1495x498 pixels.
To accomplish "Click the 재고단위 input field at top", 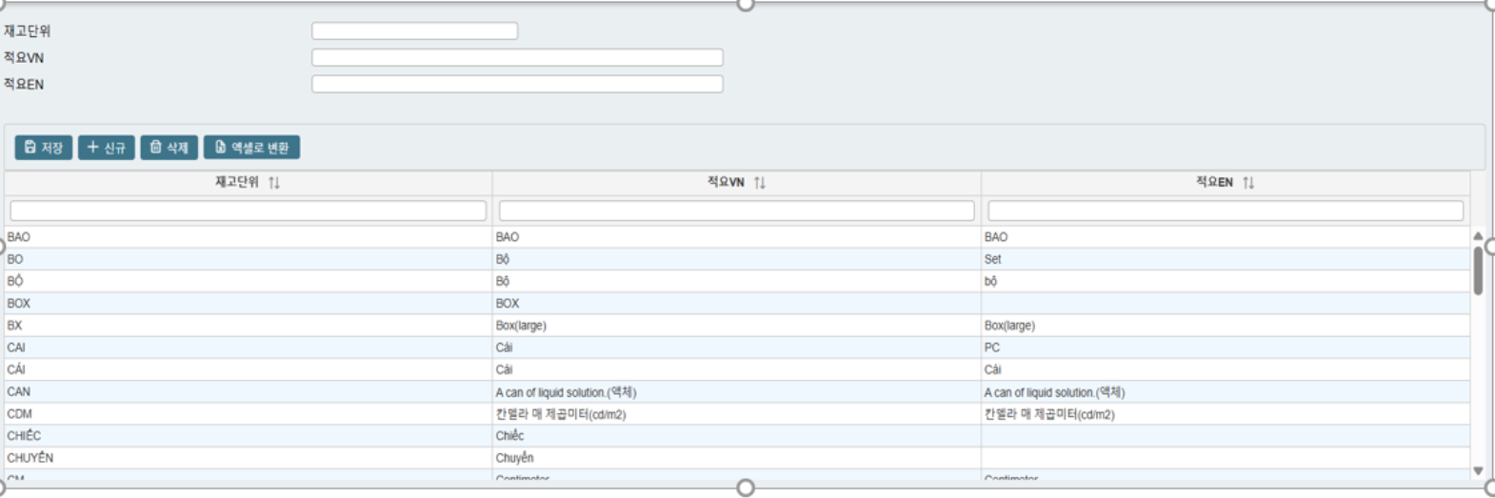I will pyautogui.click(x=414, y=31).
